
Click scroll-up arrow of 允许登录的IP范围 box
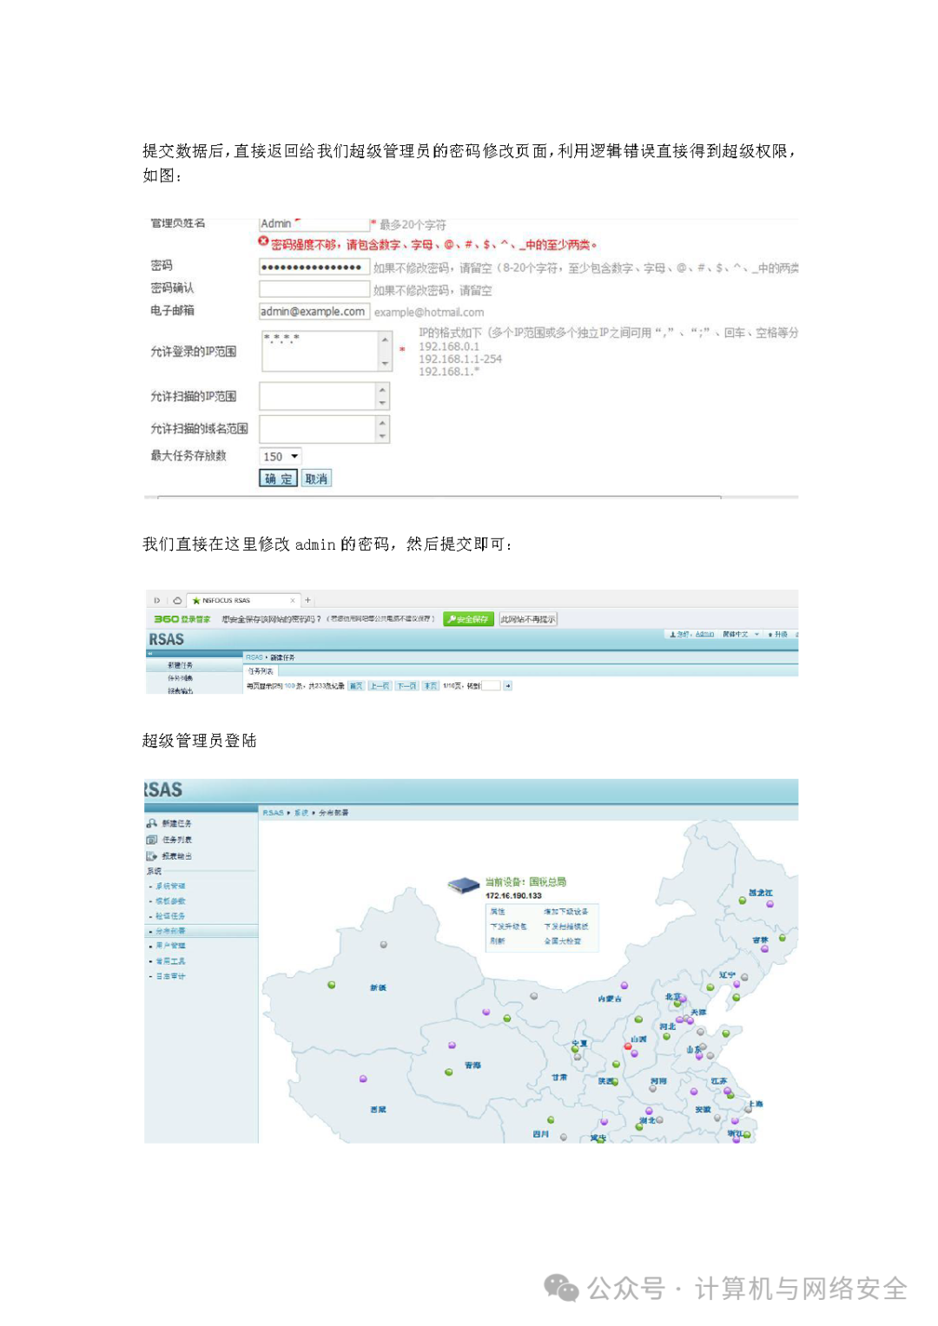385,339
